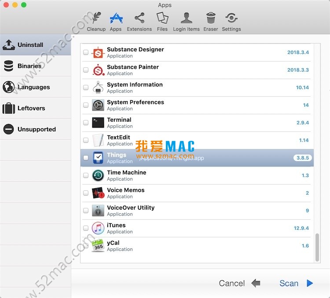330x298 pixels.
Task: Tick the VoiceOver Utility checkbox
Action: tap(86, 210)
